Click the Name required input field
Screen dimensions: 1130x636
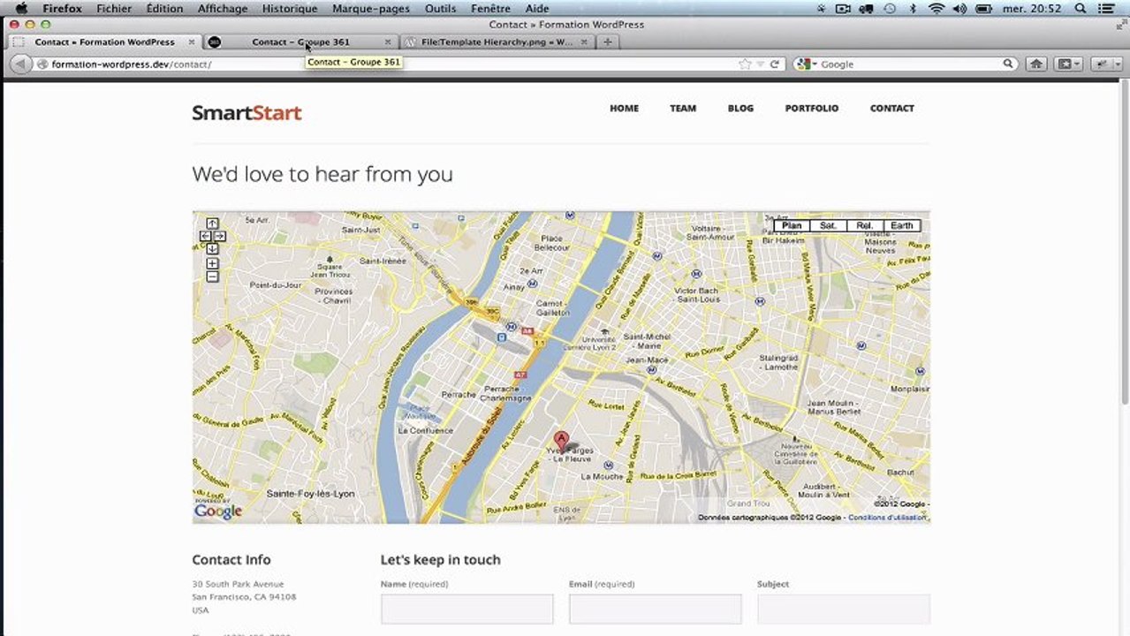pyautogui.click(x=466, y=609)
